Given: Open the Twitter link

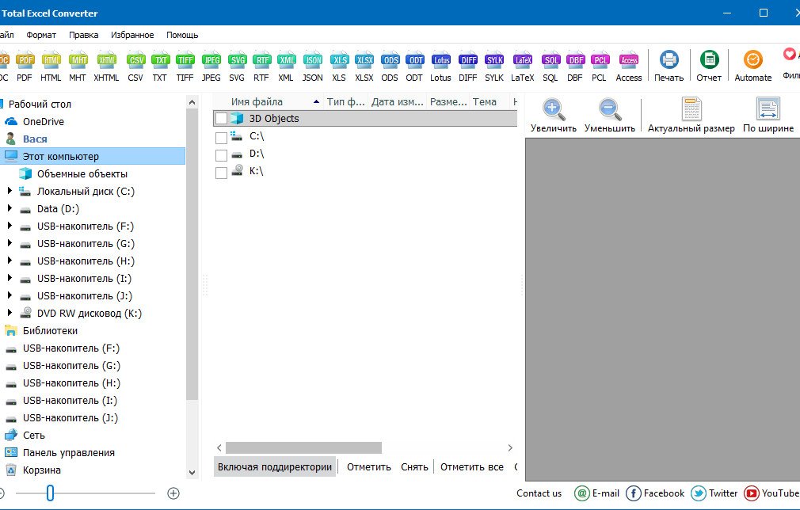Looking at the screenshot, I should pyautogui.click(x=714, y=493).
